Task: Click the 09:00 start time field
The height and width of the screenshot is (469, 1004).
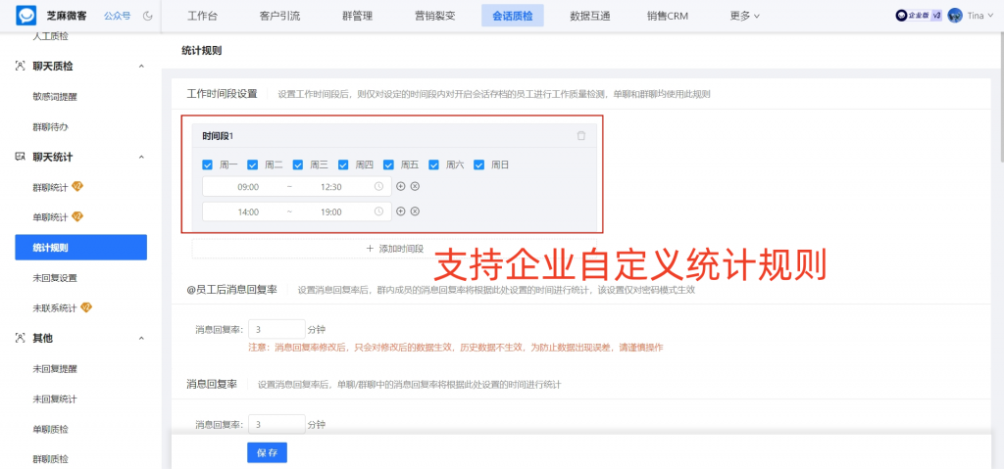Action: tap(248, 186)
